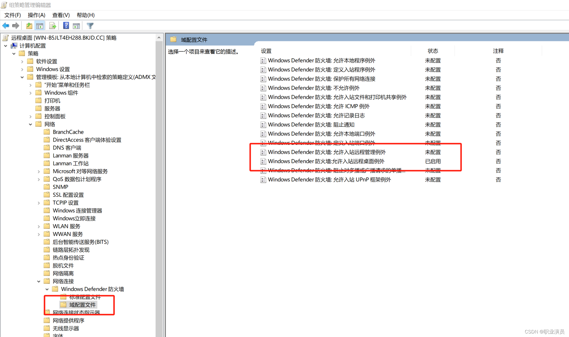569x337 pixels.
Task: Click the 状态 column header
Action: [433, 51]
